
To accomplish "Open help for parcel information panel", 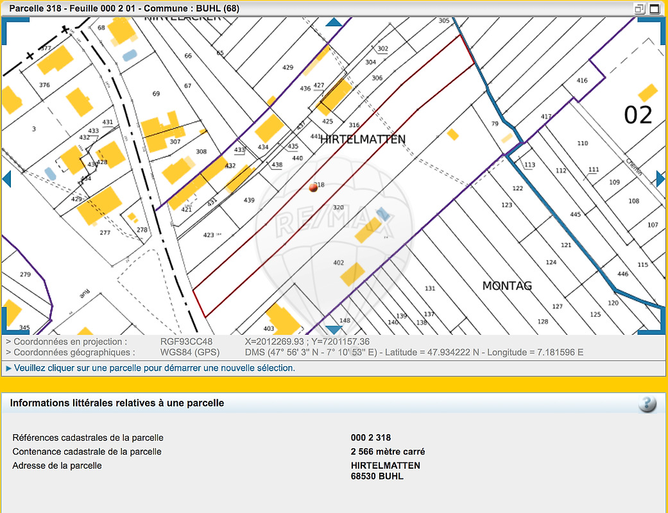I will [647, 404].
